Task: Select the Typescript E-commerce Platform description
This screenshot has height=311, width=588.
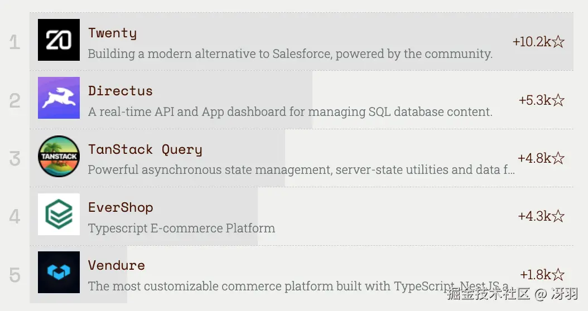Action: (181, 228)
